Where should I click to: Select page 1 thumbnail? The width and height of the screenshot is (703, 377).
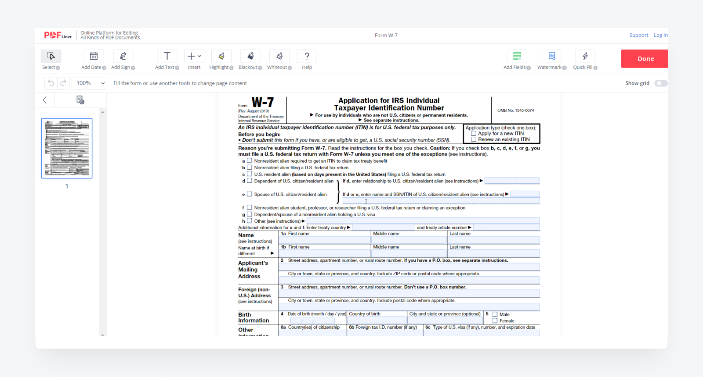67,148
